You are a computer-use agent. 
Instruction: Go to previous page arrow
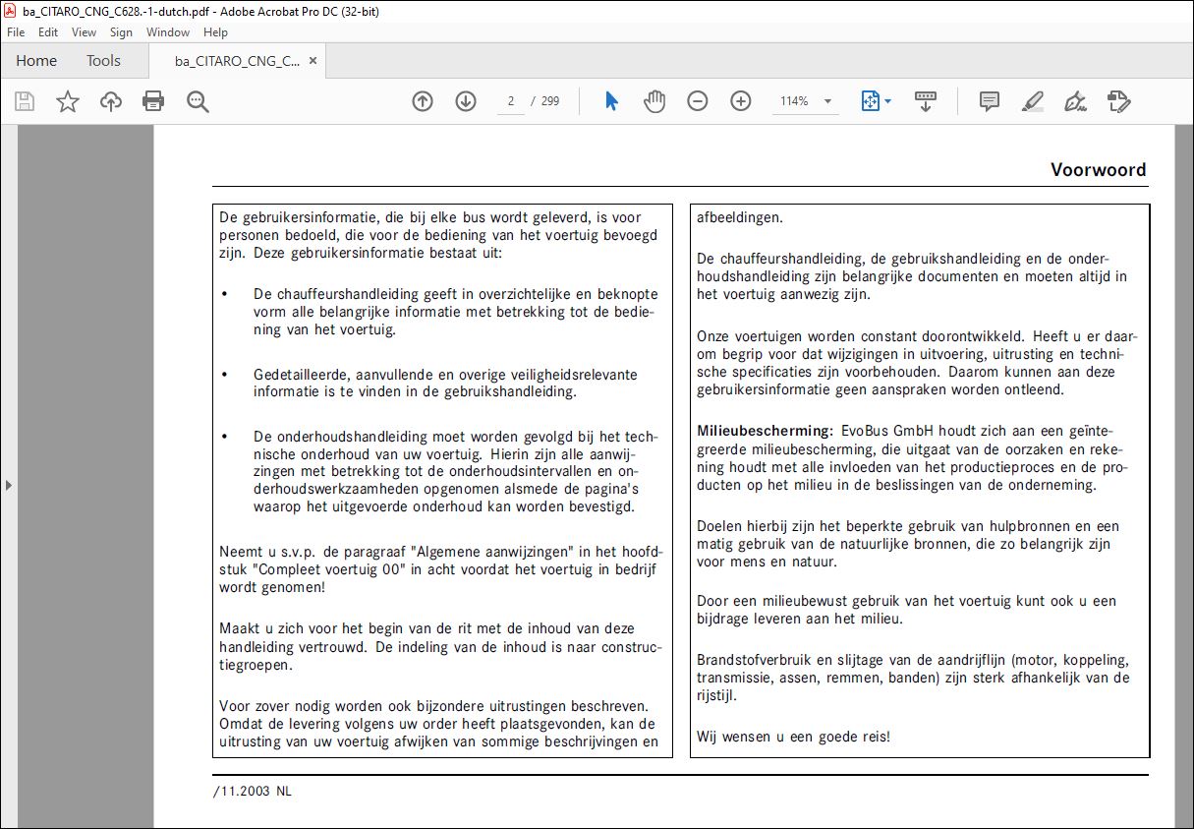coord(423,101)
